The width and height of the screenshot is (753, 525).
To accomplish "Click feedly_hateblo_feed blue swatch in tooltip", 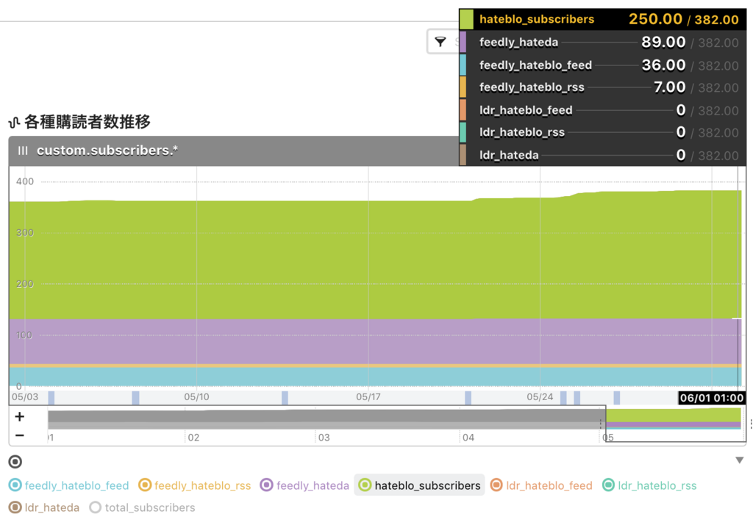I will coord(463,65).
